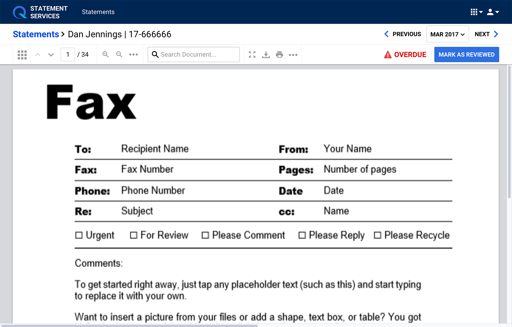Enable the Please Reply checkbox
Viewport: 512px width, 327px height.
click(x=302, y=235)
